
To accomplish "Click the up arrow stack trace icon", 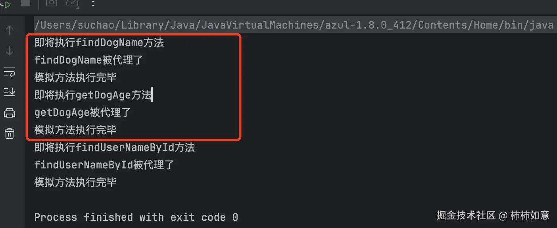I will (x=10, y=30).
